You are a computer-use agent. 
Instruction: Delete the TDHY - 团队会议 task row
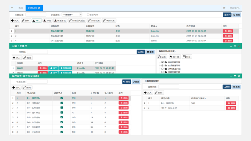point(231,108)
